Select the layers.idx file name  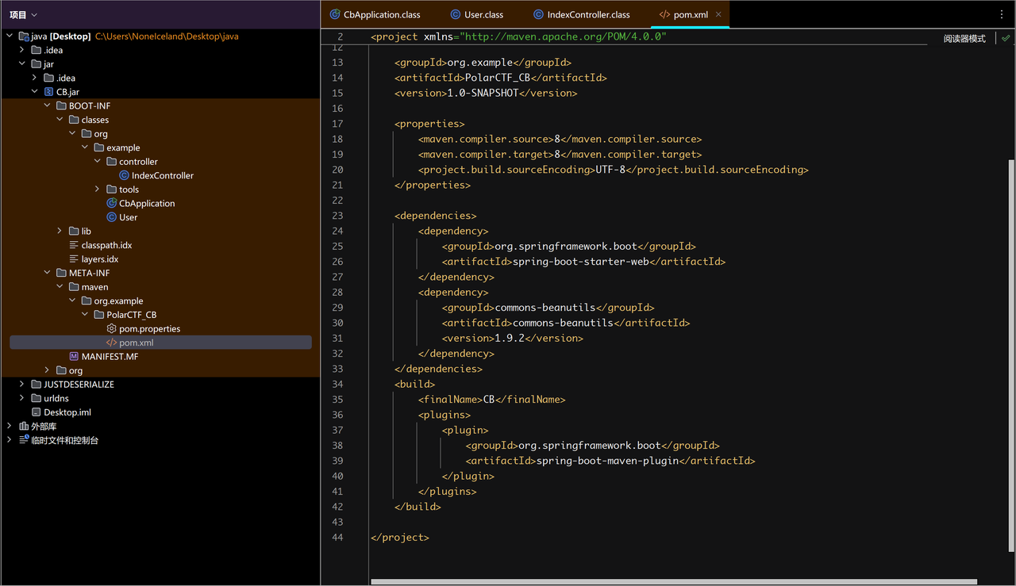pyautogui.click(x=99, y=259)
